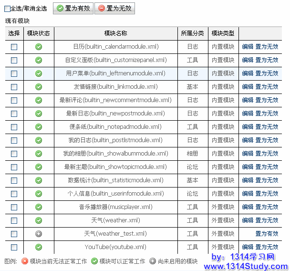290x271 pixels.
Task: Select the checkbox for 天气(weather.xml)
Action: [x=14, y=220]
